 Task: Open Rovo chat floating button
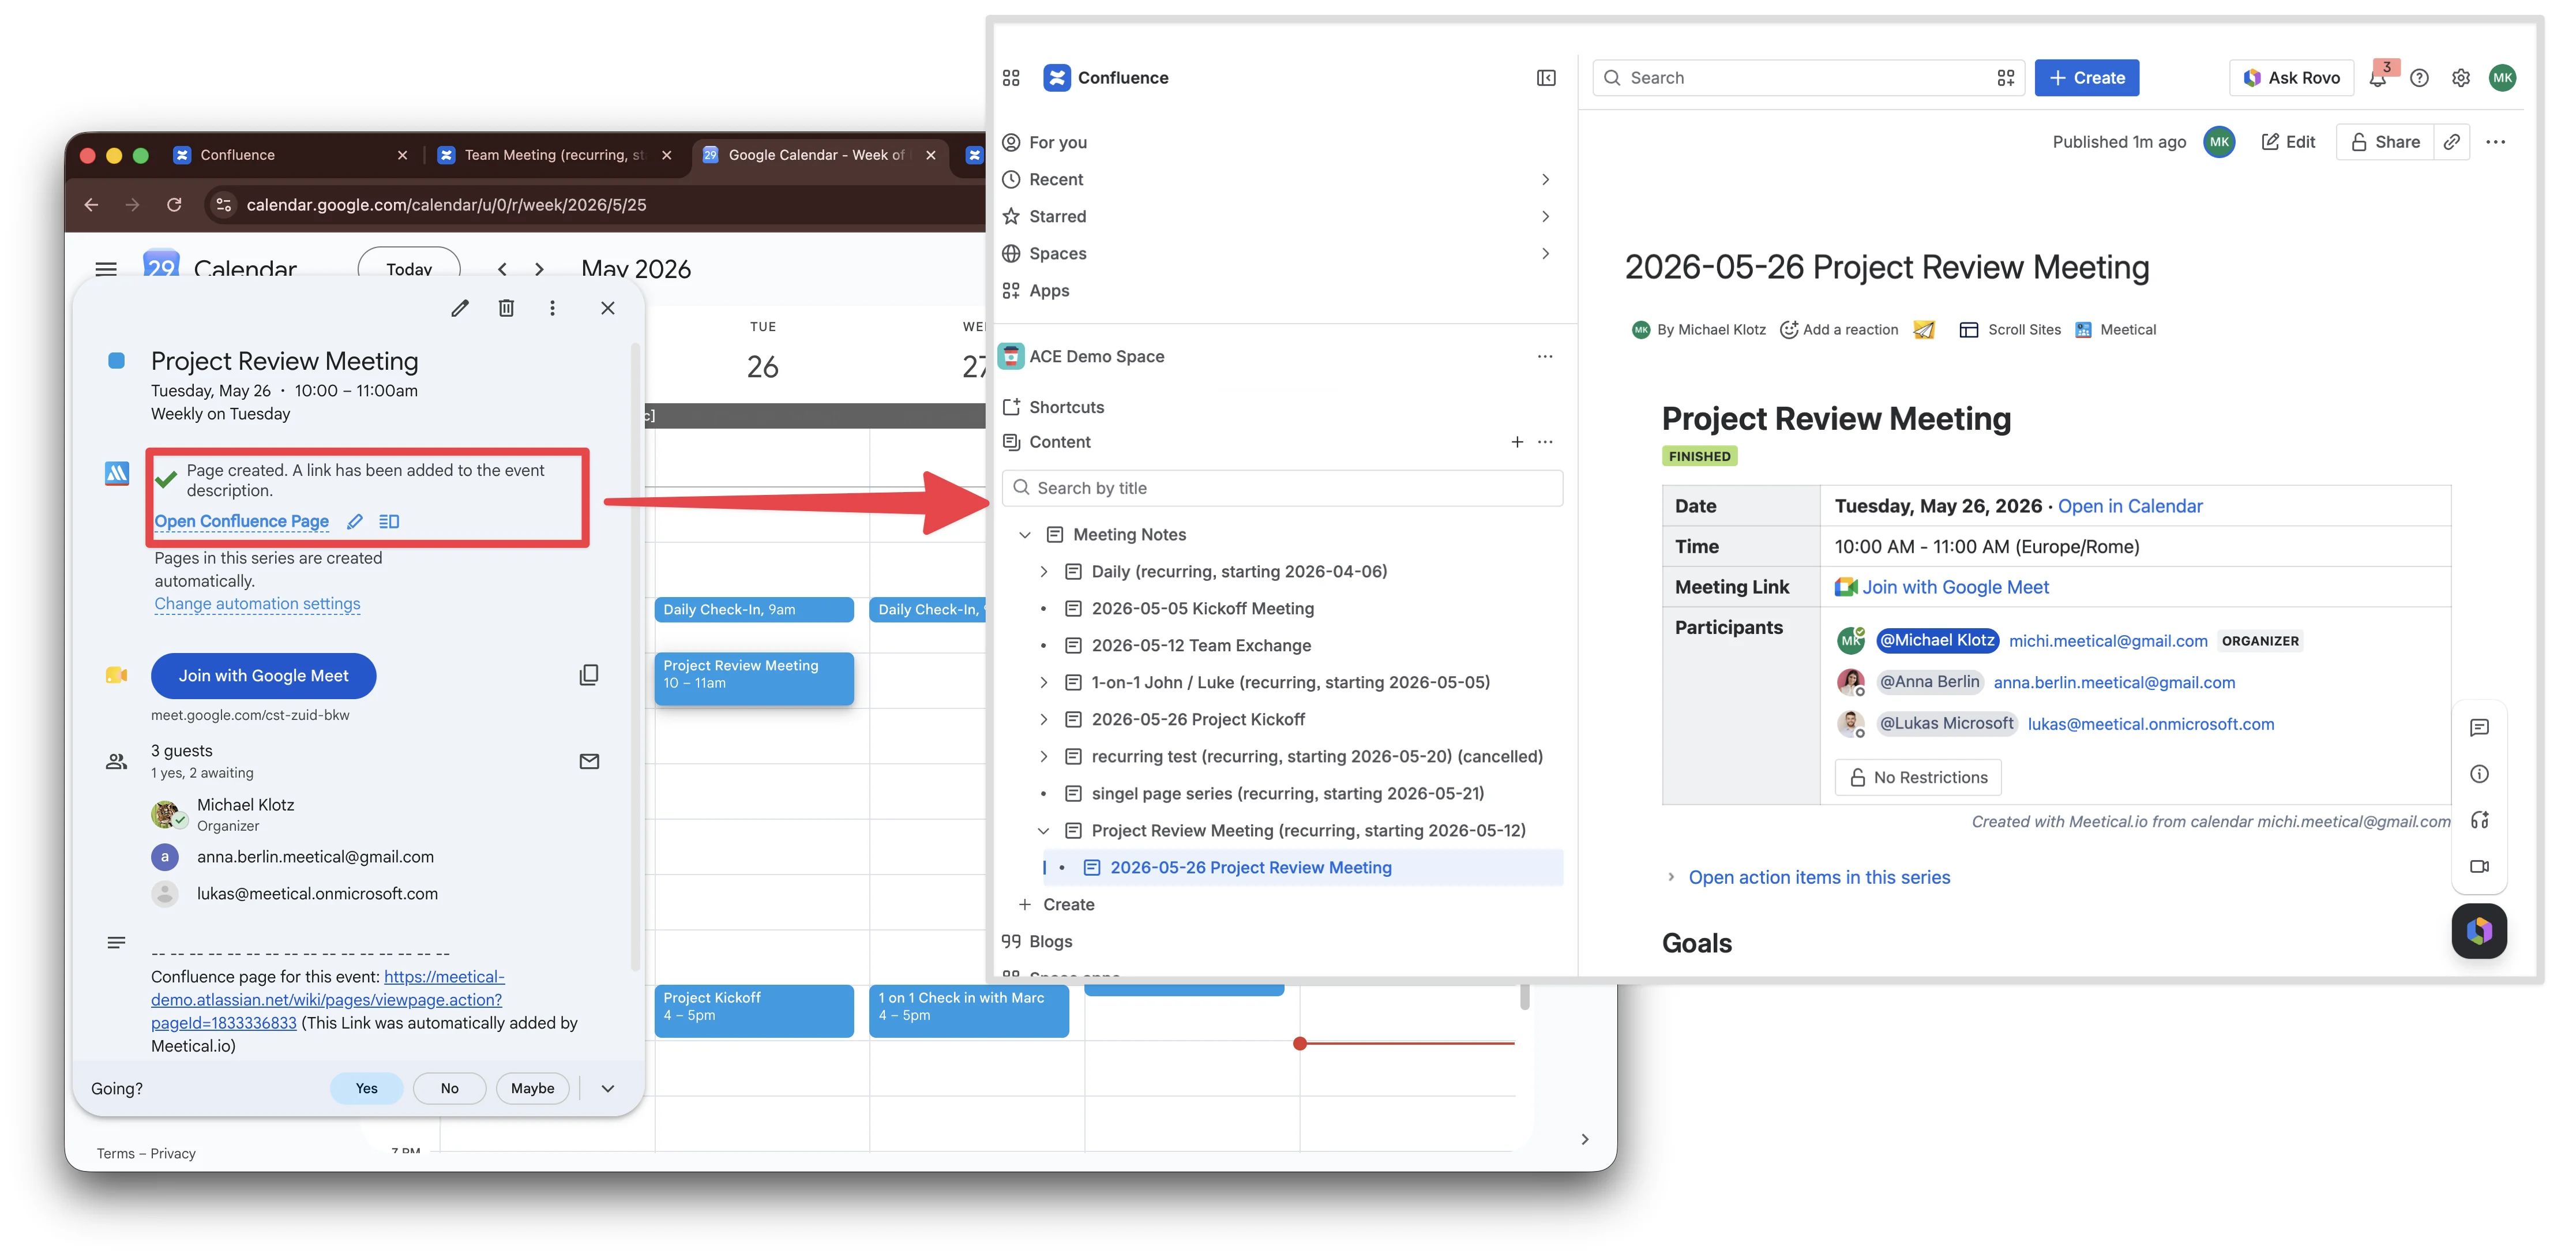[x=2479, y=931]
